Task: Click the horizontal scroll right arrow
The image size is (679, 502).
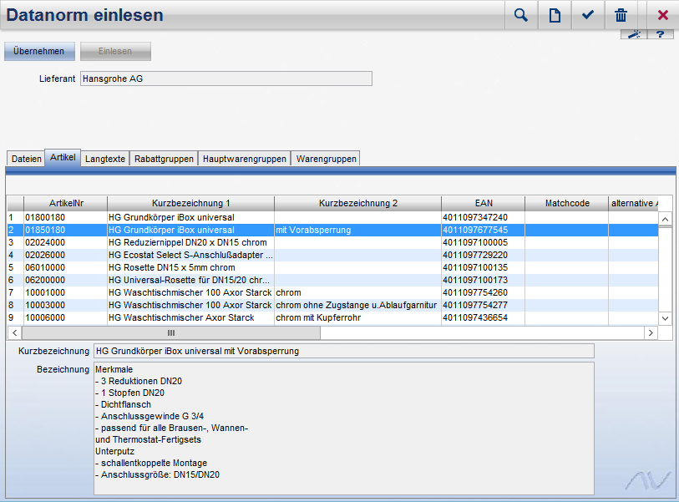Action: tap(651, 332)
